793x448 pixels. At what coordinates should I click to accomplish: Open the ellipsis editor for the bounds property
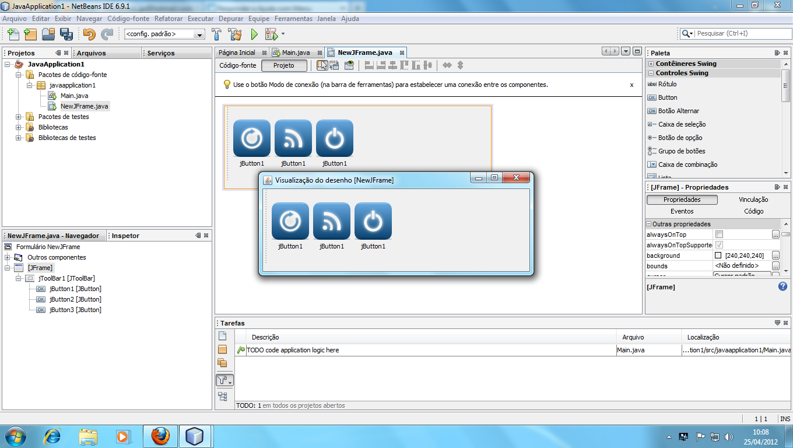pos(776,266)
